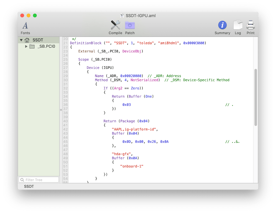276x213 pixels.
Task: Click the "onboard-1" string
Action: click(132, 166)
